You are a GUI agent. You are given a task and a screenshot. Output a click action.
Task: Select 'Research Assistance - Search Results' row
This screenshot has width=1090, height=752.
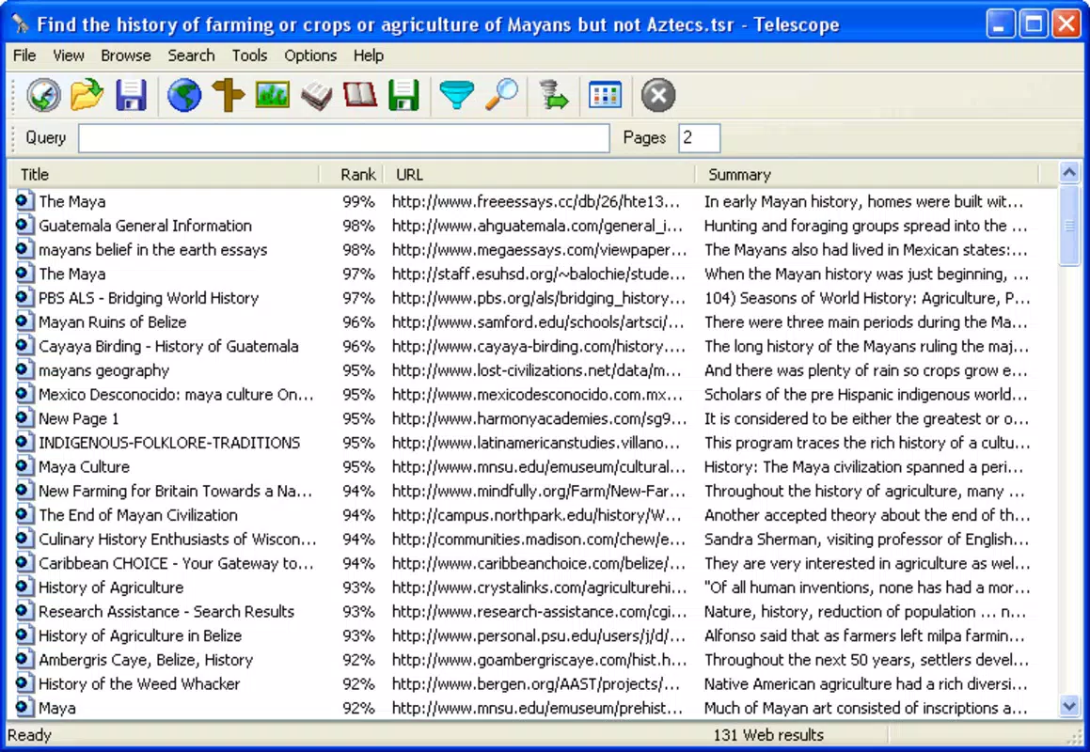point(166,612)
